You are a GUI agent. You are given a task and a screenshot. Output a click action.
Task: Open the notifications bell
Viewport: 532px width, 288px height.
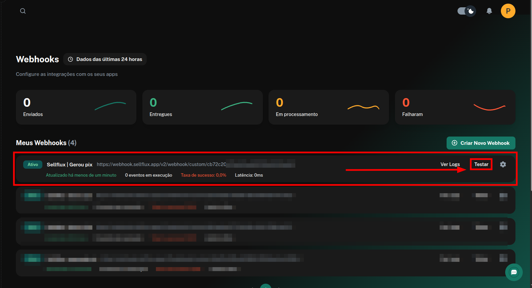point(489,11)
